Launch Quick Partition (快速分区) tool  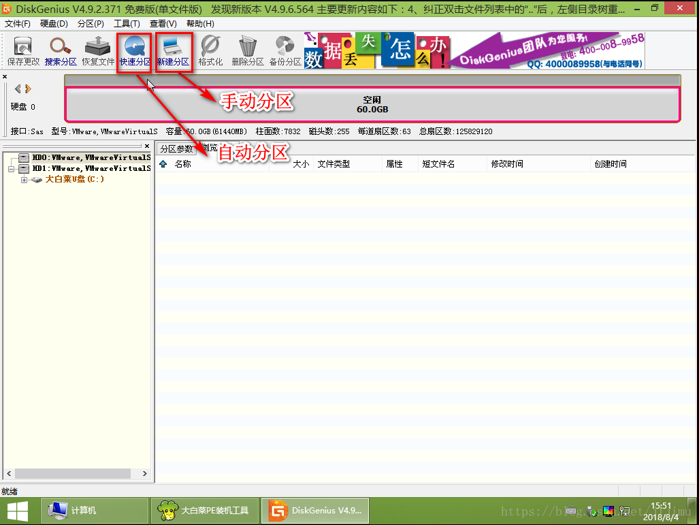point(135,51)
